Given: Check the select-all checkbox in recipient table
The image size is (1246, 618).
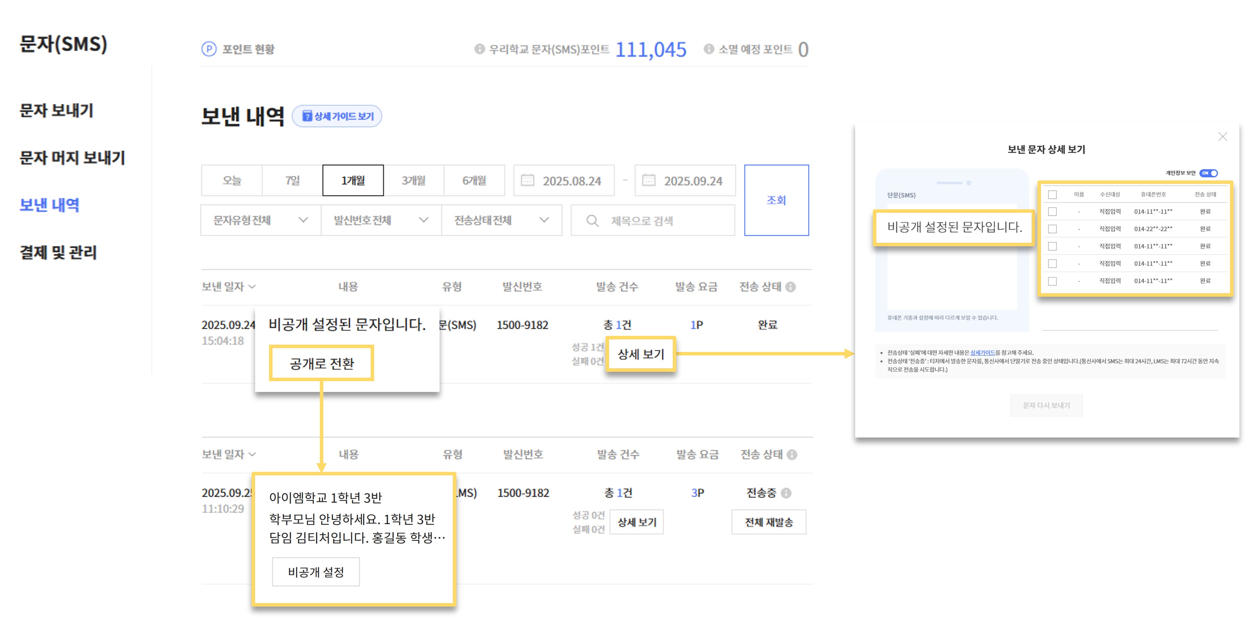Looking at the screenshot, I should coord(1052,195).
